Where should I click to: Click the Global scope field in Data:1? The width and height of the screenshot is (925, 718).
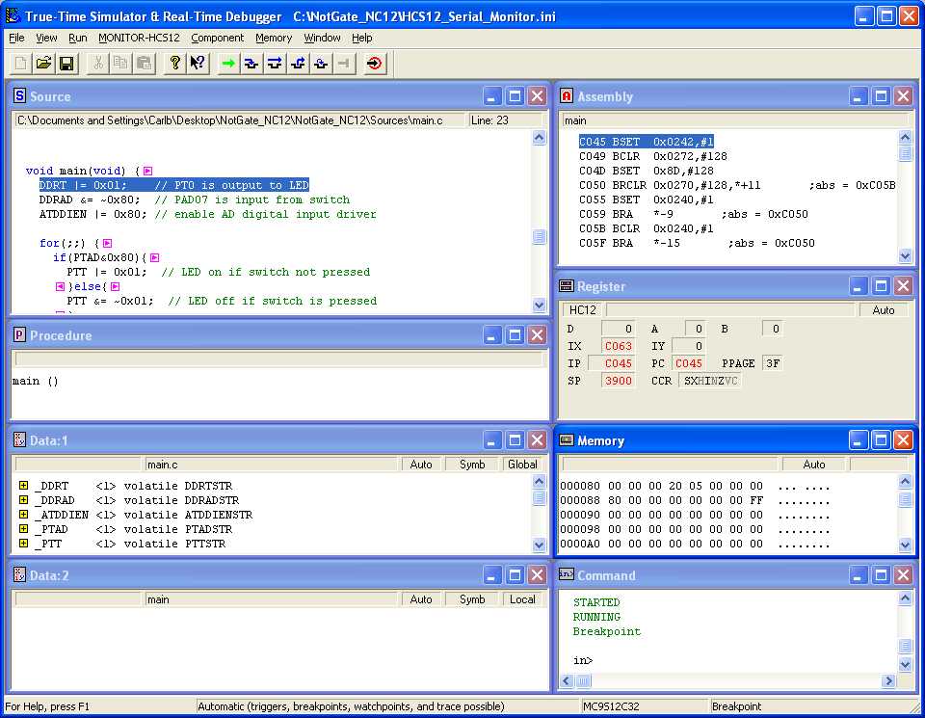pyautogui.click(x=522, y=465)
